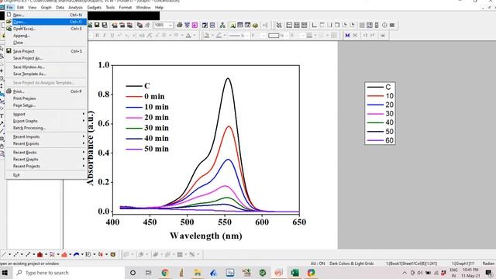496x279 pixels.
Task: Open the Analysis menu
Action: tap(75, 7)
